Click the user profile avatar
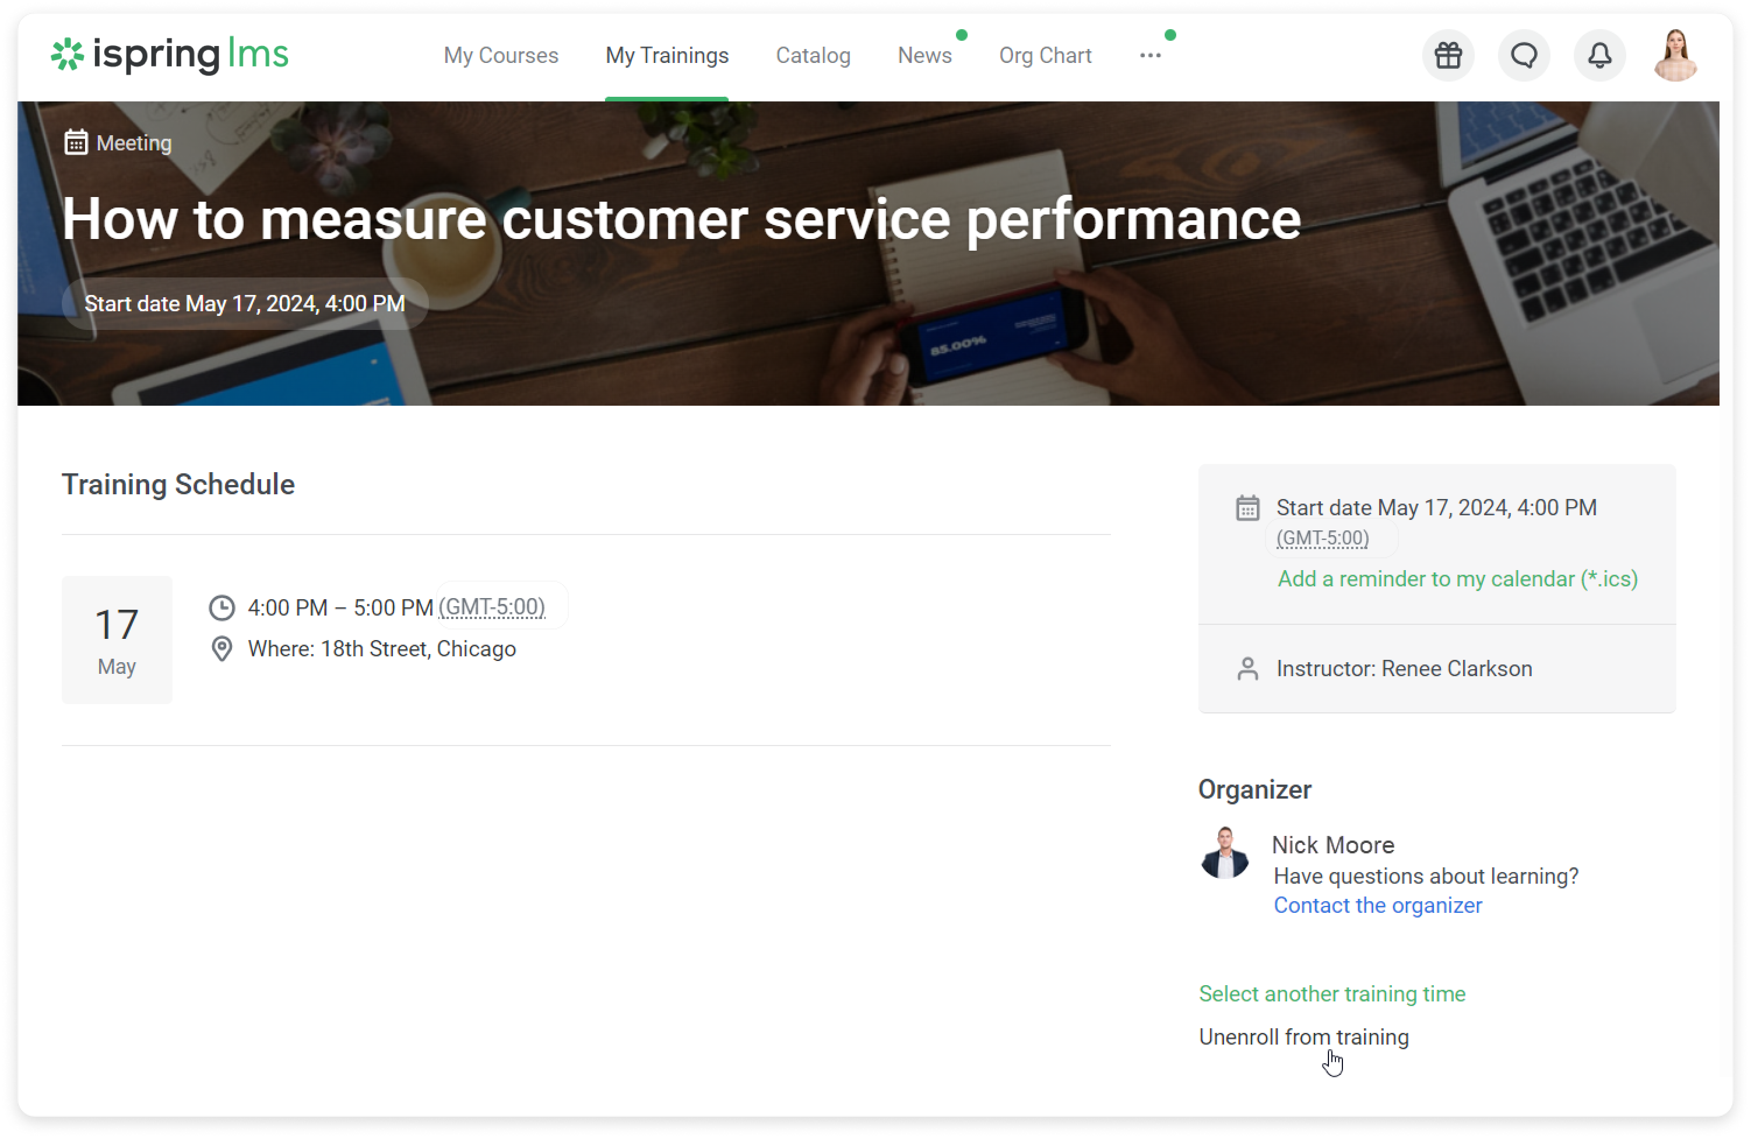Viewport: 1751px width, 1139px height. (x=1675, y=55)
